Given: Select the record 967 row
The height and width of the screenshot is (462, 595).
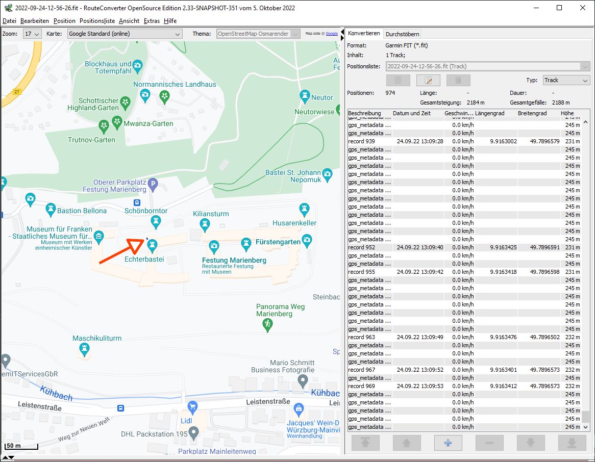Looking at the screenshot, I should point(464,370).
